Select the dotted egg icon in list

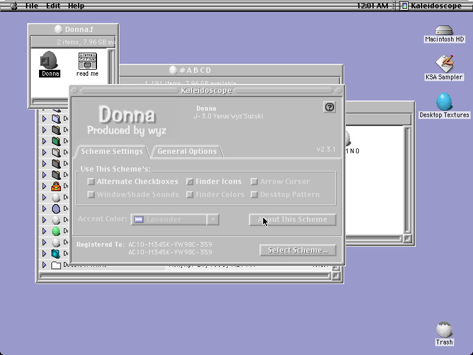pos(56,209)
